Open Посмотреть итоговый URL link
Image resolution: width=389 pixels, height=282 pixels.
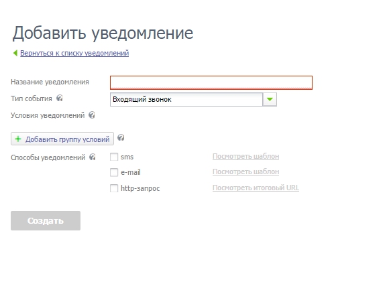(x=256, y=188)
